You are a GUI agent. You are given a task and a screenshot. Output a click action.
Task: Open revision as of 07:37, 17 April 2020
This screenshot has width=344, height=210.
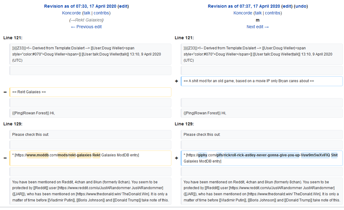244,6
